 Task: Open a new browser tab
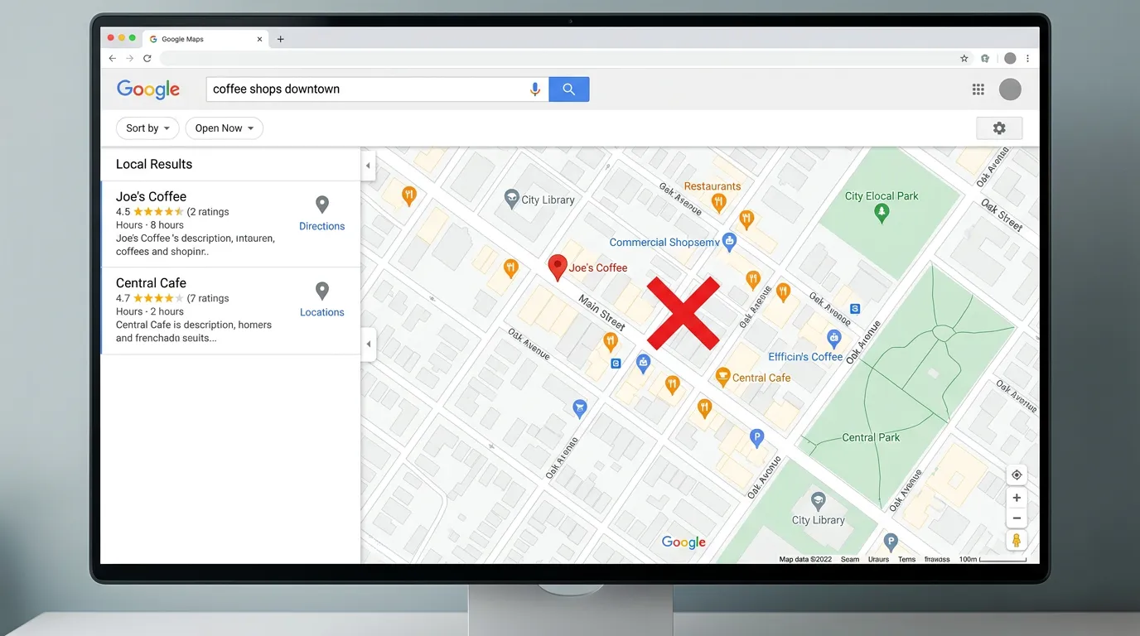(x=280, y=39)
